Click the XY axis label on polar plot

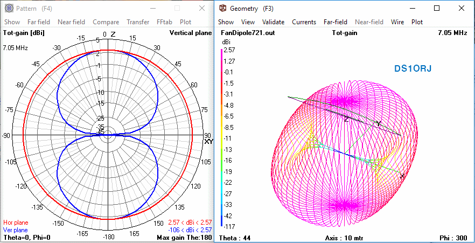(209, 142)
